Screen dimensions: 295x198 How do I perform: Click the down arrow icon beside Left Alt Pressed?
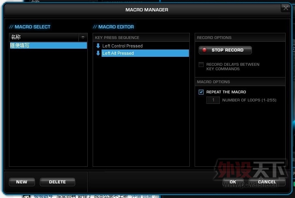tap(98, 53)
